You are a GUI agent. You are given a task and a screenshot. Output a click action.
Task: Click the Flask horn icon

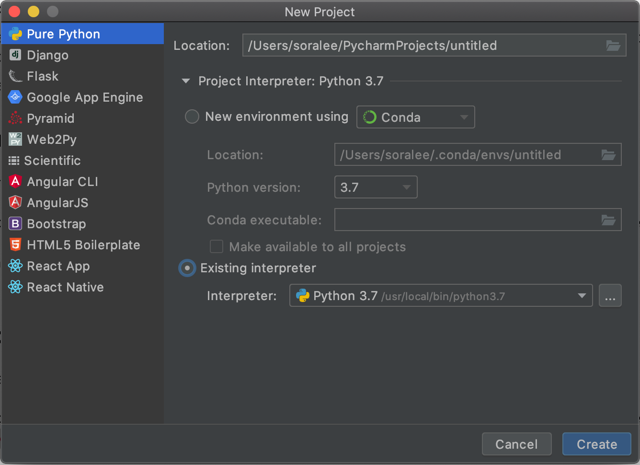click(15, 76)
